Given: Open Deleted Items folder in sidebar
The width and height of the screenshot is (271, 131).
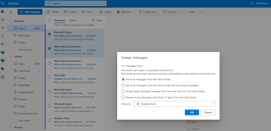Looking at the screenshot, I should click(26, 92).
